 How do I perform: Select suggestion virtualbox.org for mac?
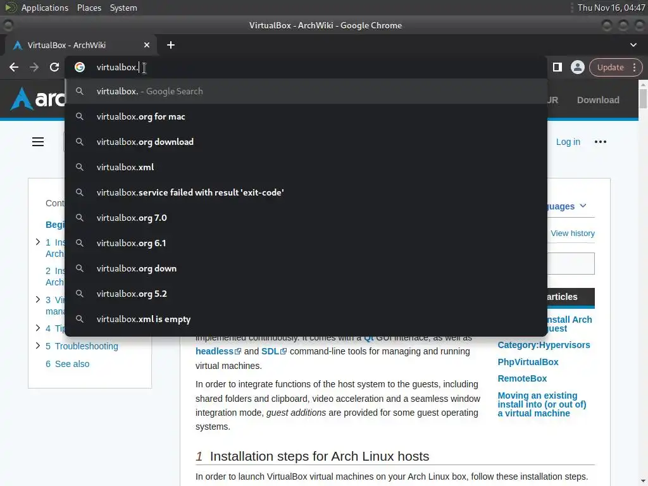[306, 116]
